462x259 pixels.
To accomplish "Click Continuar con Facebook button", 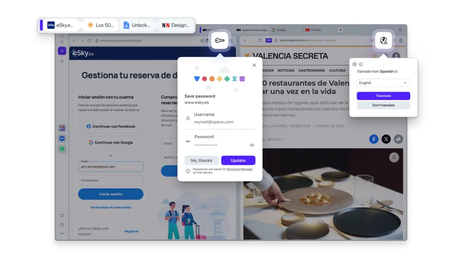I will (x=111, y=126).
